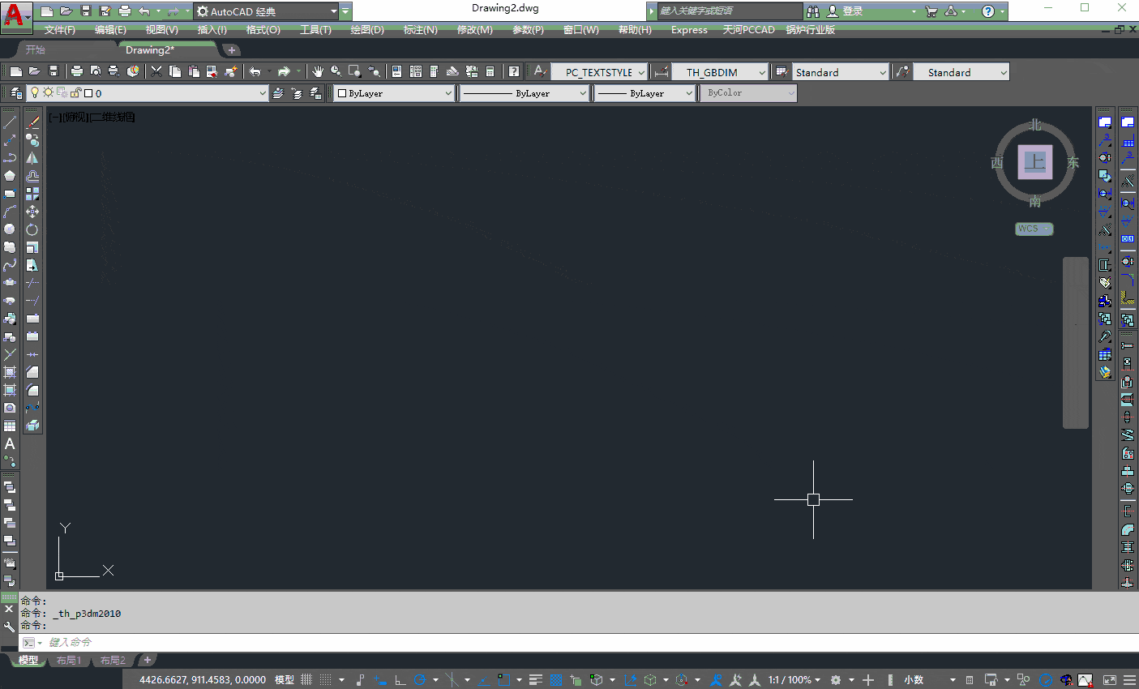Select the Arc draw tool
1139x689 pixels.
(x=10, y=212)
